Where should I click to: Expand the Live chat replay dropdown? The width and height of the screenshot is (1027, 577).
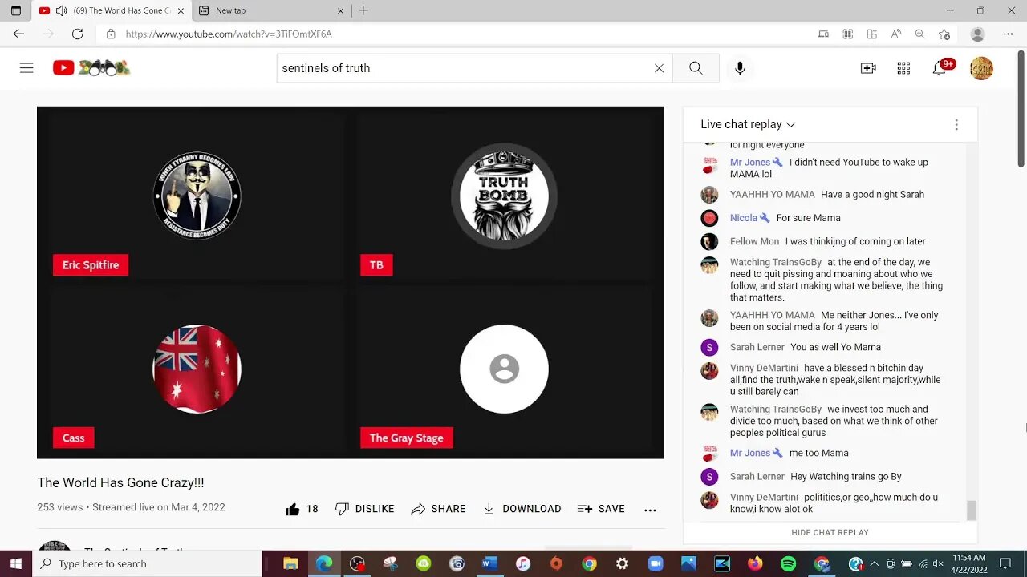(748, 124)
